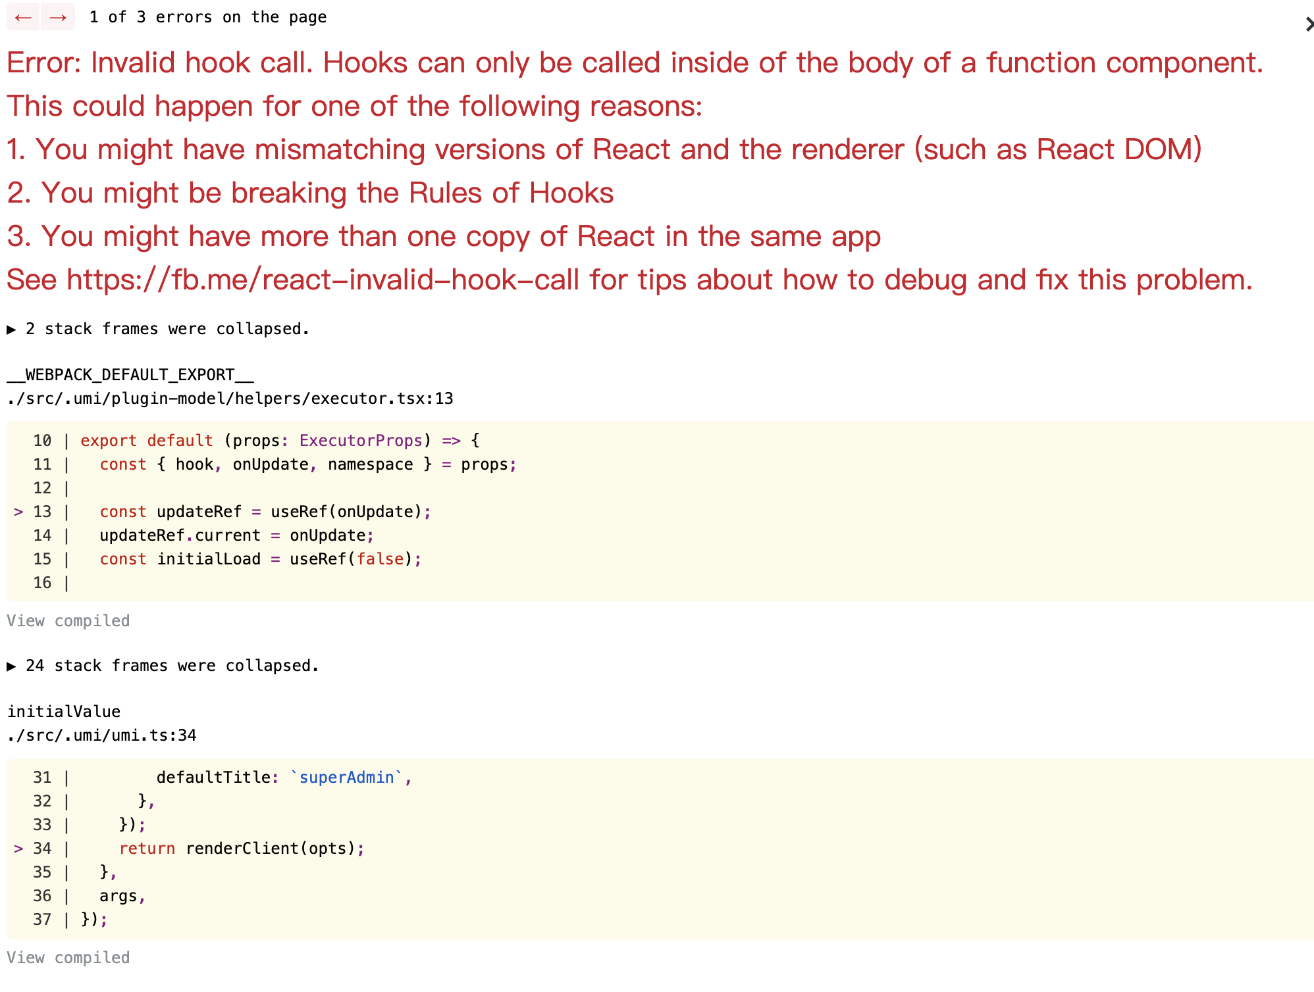Open executor.tsx:13 file path link
The height and width of the screenshot is (992, 1314).
230,399
